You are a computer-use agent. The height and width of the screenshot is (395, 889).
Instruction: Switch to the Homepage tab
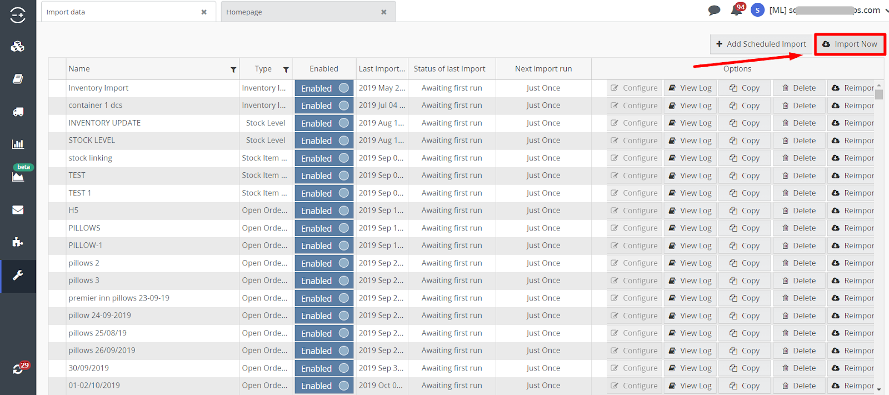(308, 12)
